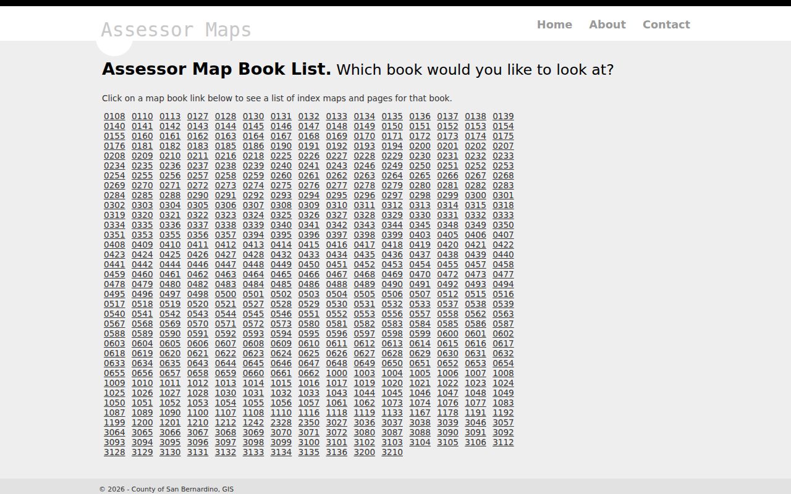This screenshot has width=791, height=494.
Task: Select map book 0563
Action: (503, 314)
